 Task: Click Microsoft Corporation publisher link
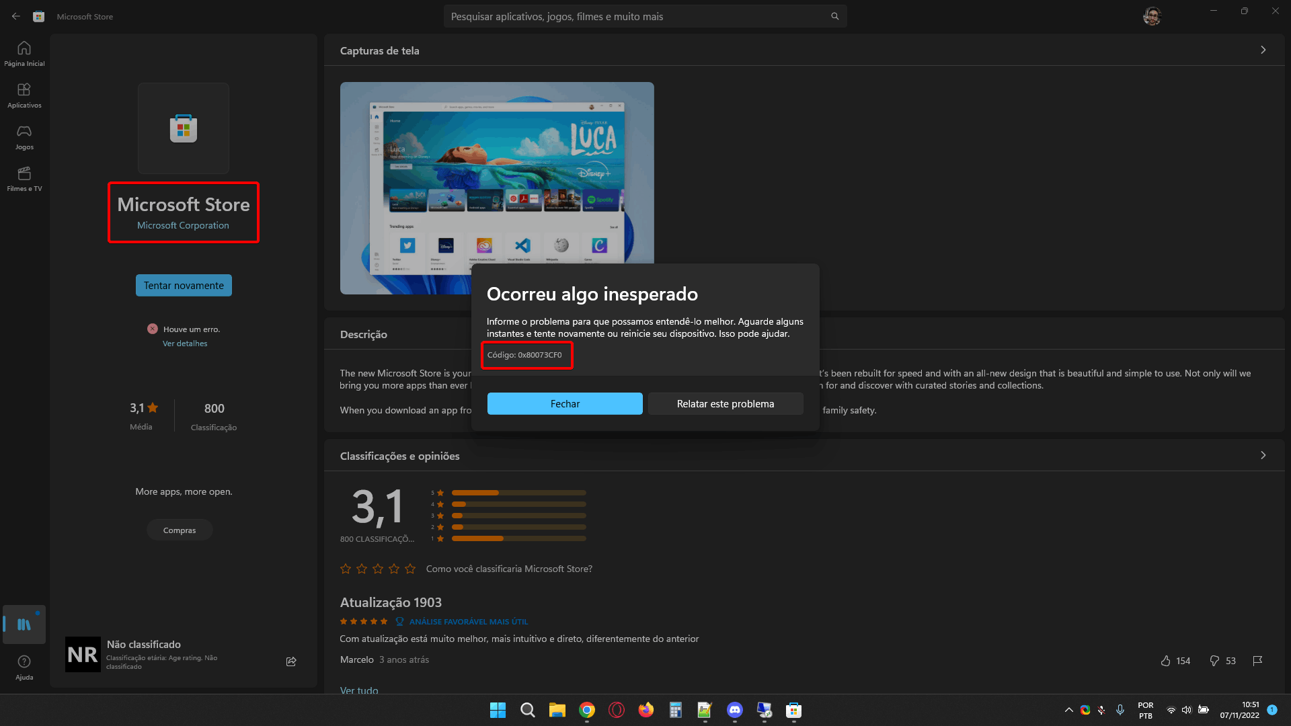click(183, 225)
